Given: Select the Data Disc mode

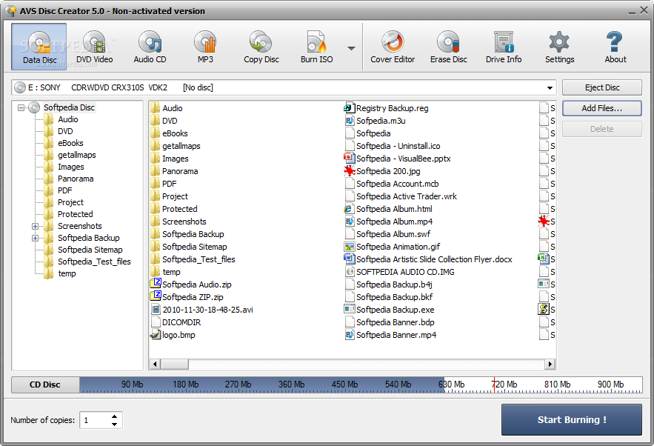Looking at the screenshot, I should [x=39, y=47].
